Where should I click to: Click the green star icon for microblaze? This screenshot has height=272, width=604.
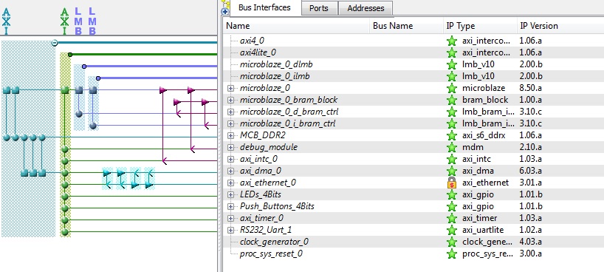pos(452,88)
